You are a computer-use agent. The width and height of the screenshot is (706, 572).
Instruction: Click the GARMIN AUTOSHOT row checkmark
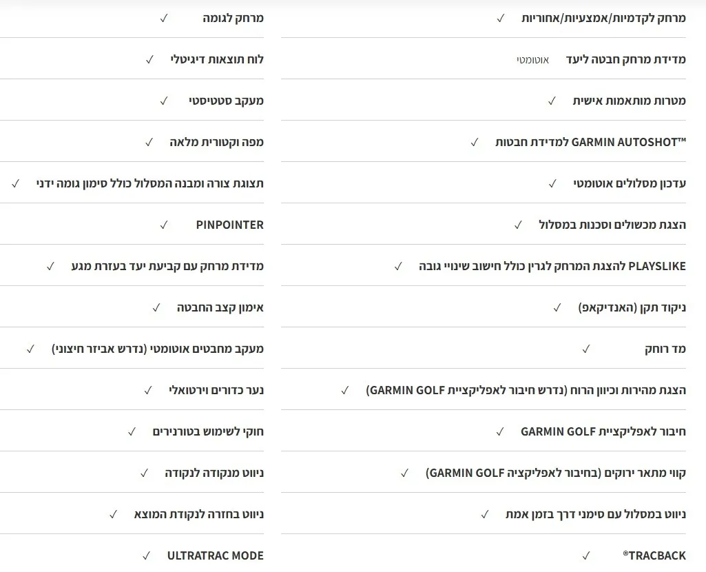click(474, 142)
